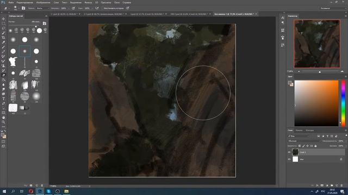Select the Type tool

click(3, 99)
